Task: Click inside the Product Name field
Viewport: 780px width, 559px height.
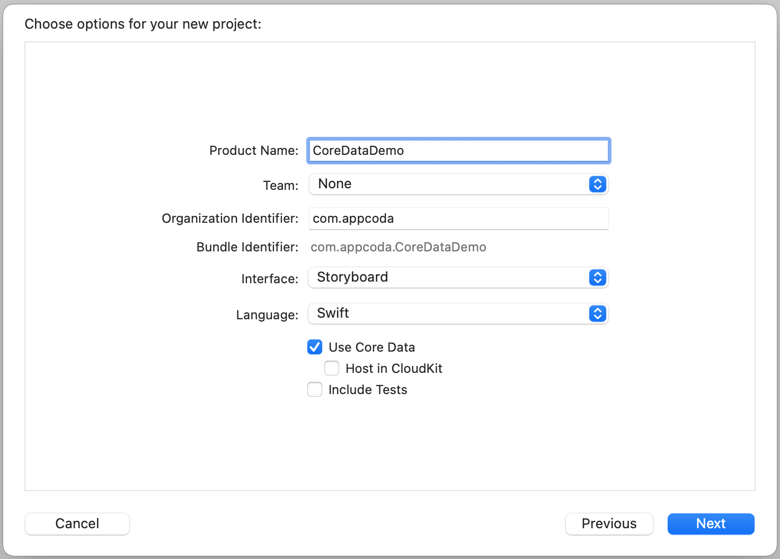Action: (458, 151)
